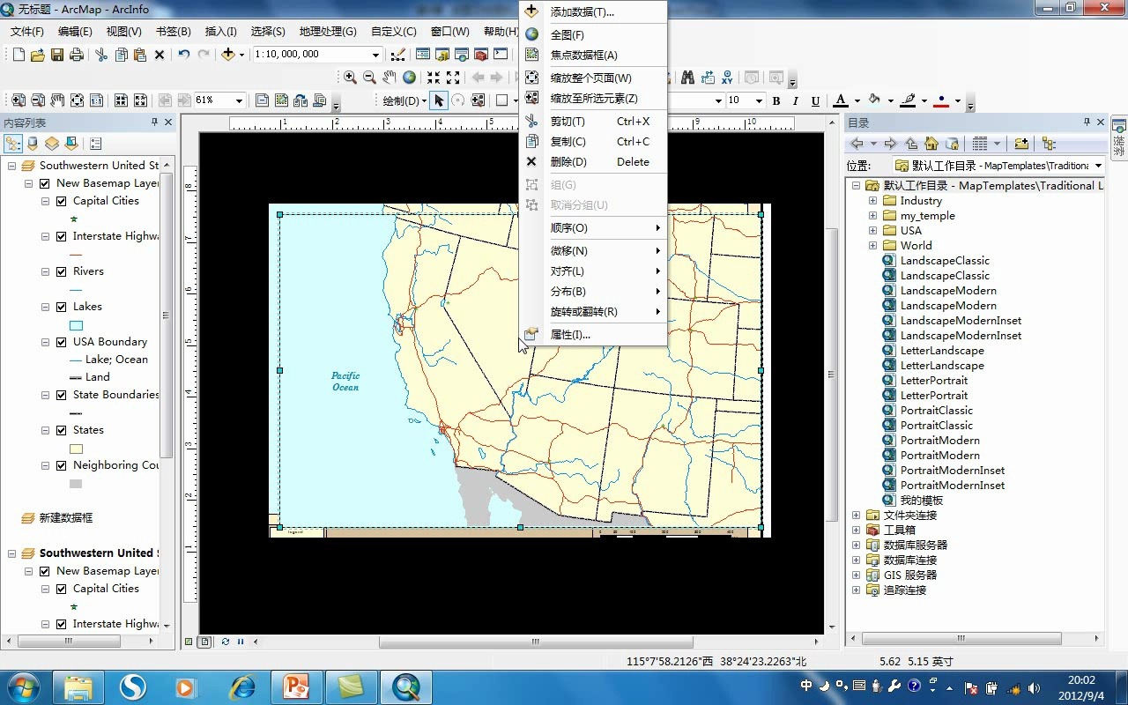Click the catalog Home folder icon

point(931,144)
